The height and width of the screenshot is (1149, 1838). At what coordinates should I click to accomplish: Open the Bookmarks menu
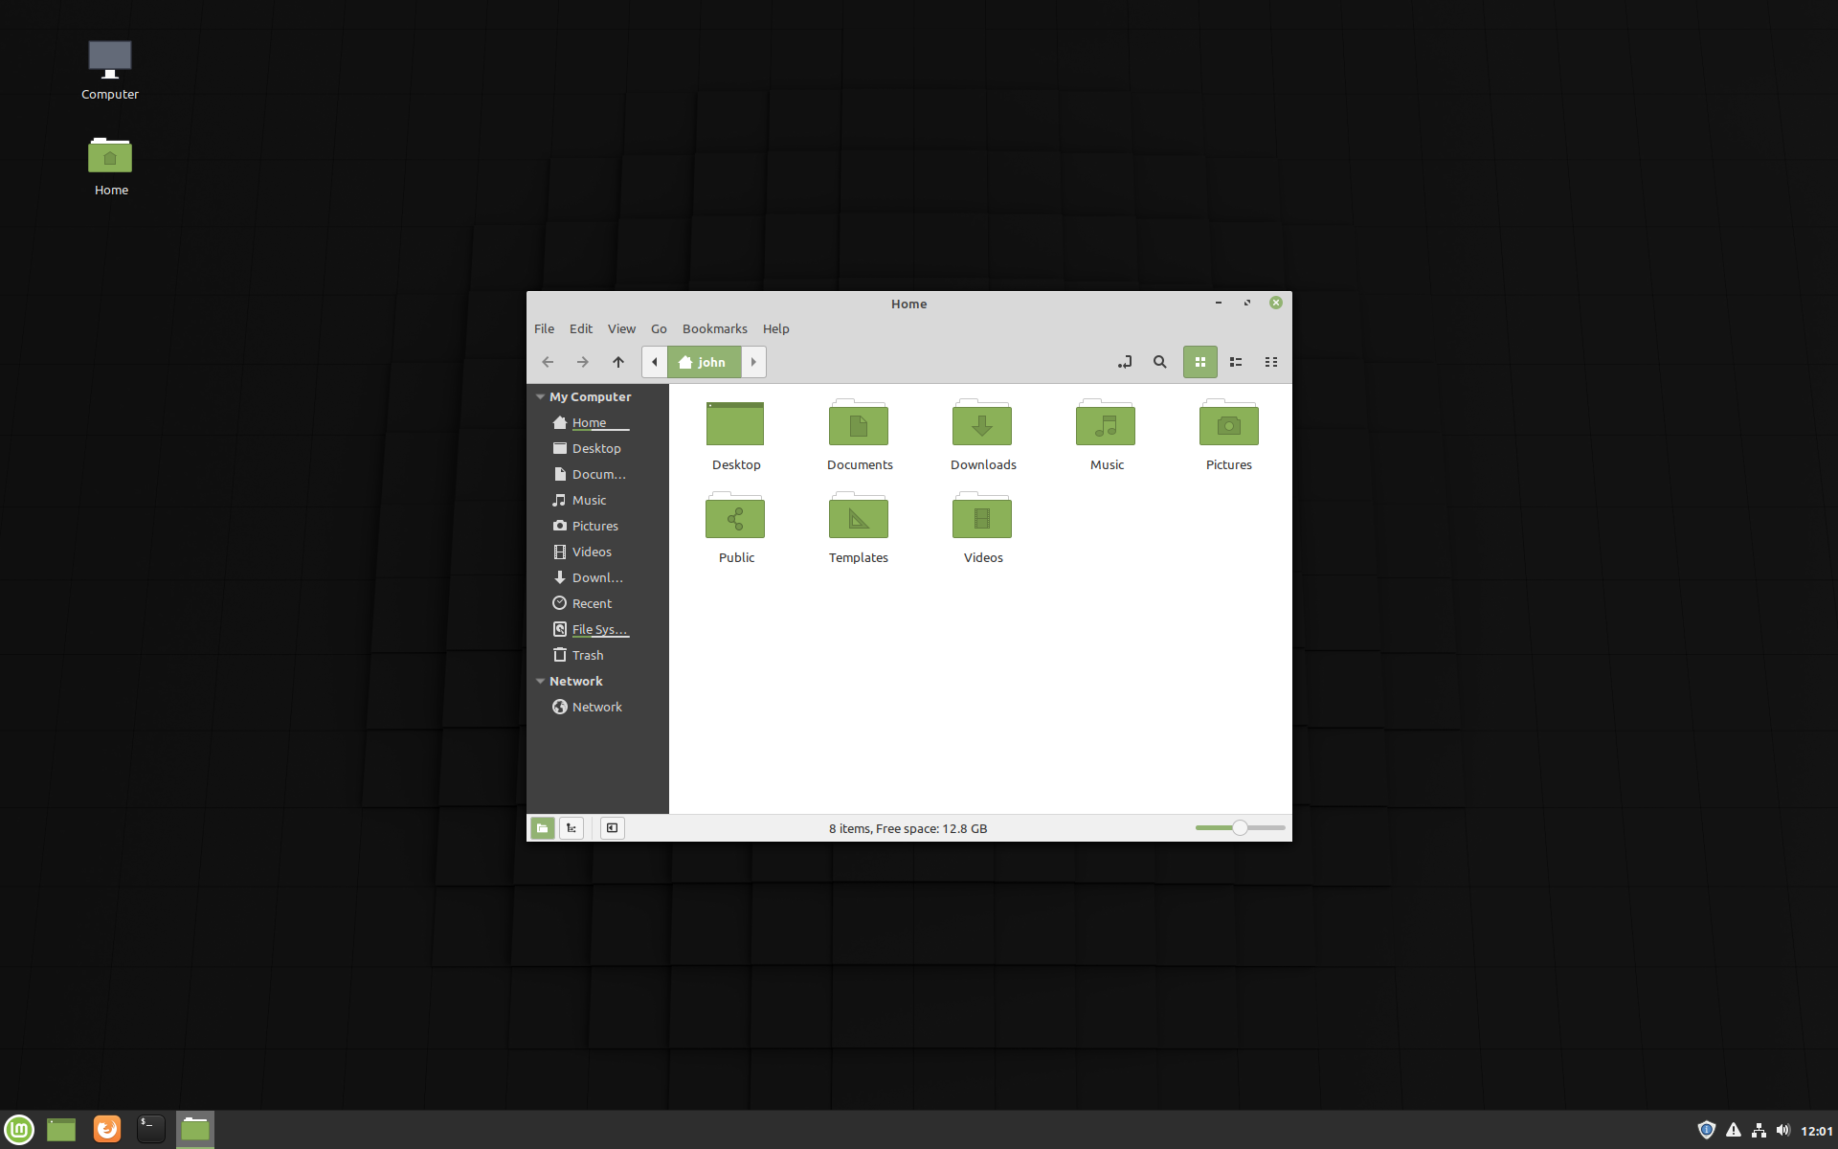click(x=714, y=328)
